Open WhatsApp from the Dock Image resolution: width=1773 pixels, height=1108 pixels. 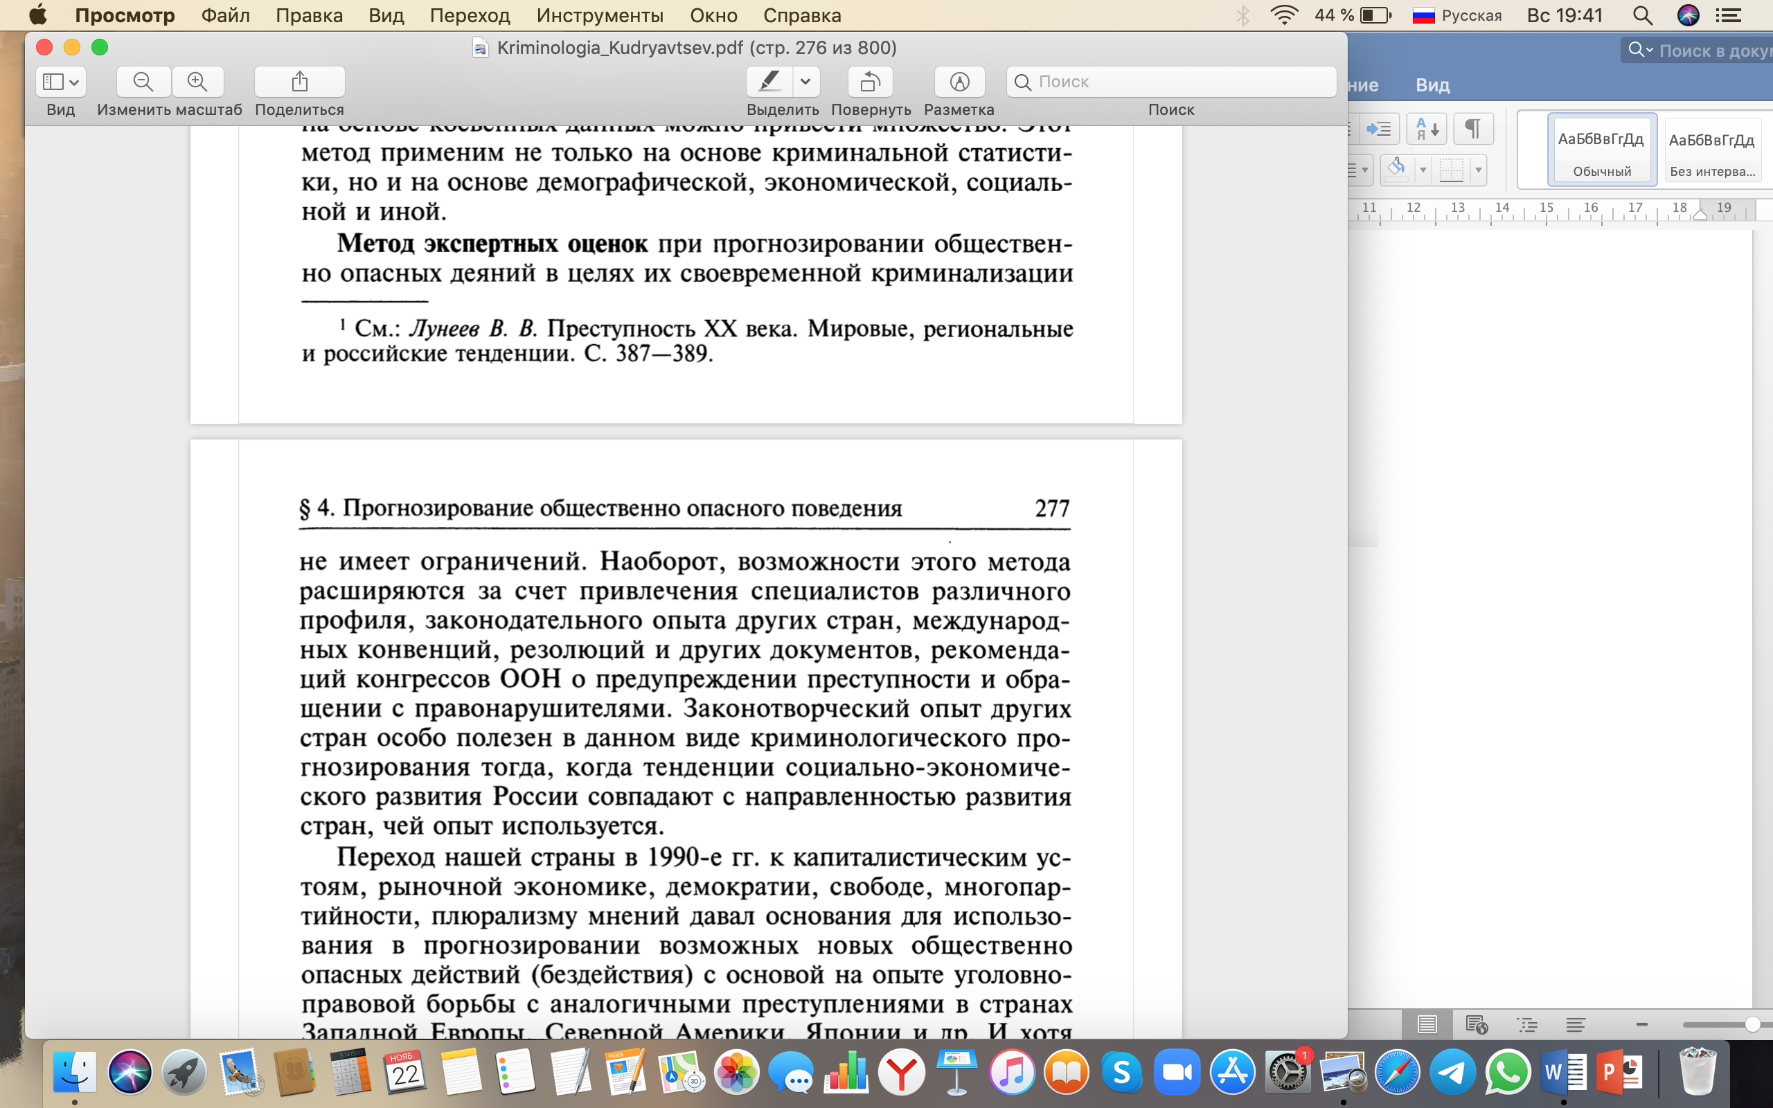point(1508,1072)
